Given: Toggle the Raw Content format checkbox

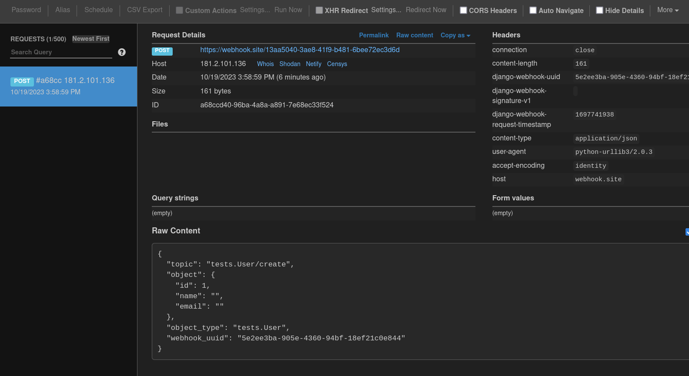Looking at the screenshot, I should [x=687, y=232].
